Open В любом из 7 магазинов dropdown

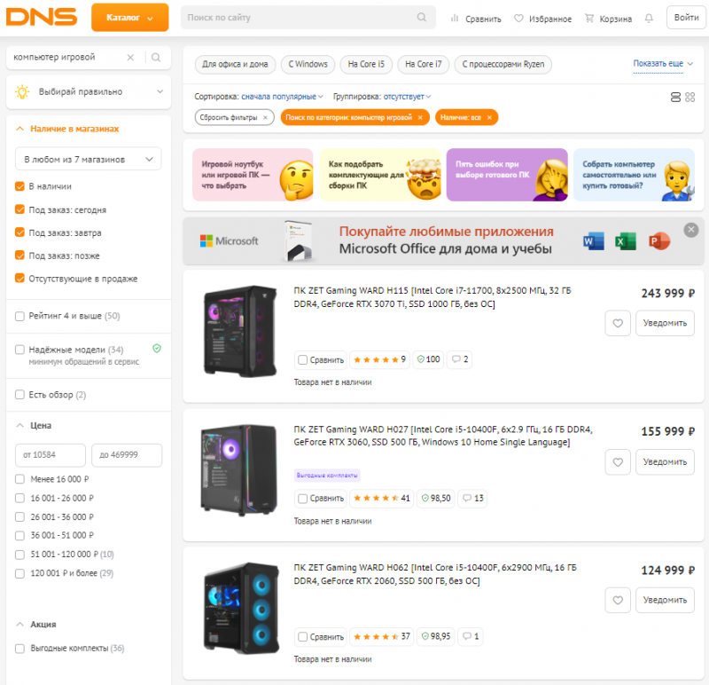(x=88, y=160)
